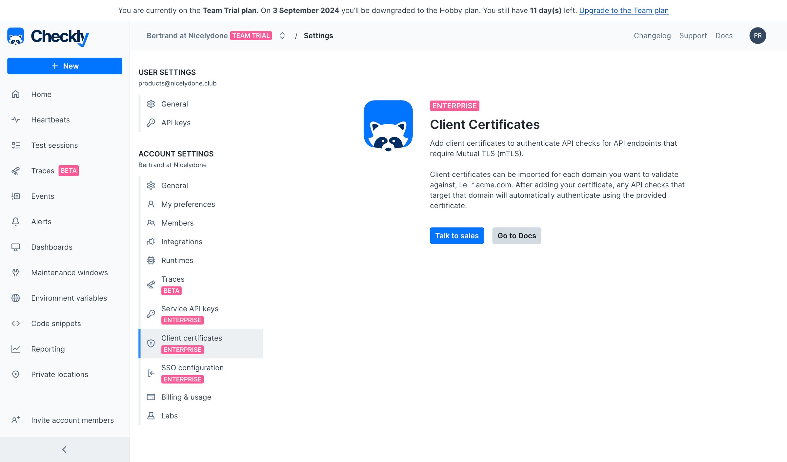Click the Checkly raccoon logo
Viewport: 787px width, 462px height.
pos(15,36)
